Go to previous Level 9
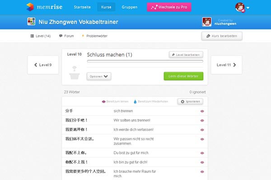The width and height of the screenshot is (271, 180). pyautogui.click(x=43, y=65)
